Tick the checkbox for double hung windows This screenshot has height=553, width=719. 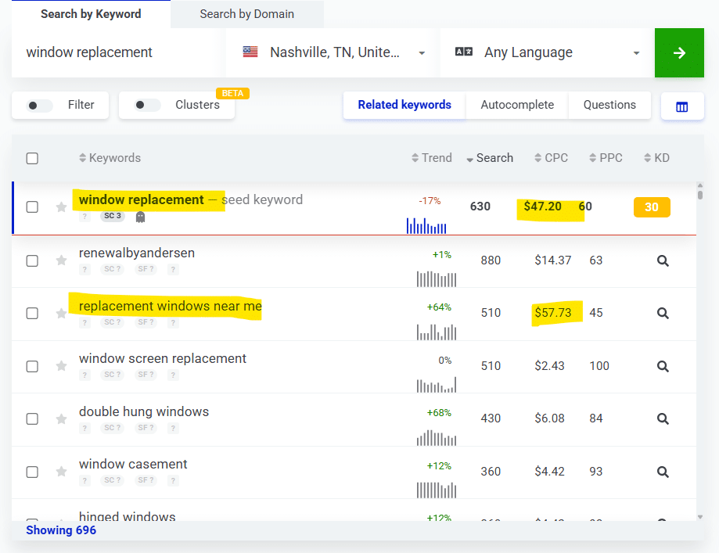pos(32,419)
